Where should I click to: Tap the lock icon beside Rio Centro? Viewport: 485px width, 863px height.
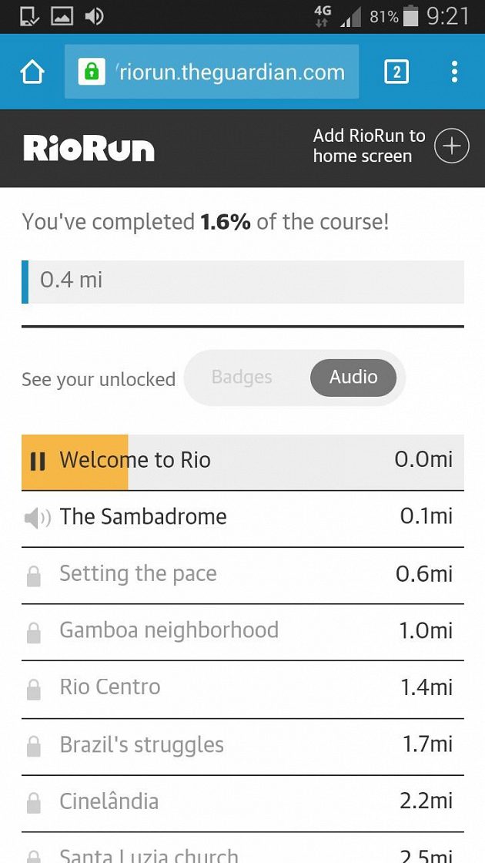point(34,690)
